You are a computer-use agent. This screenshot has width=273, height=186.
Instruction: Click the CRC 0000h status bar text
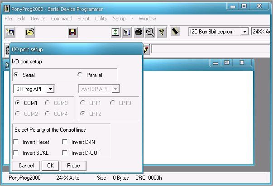(x=148, y=178)
